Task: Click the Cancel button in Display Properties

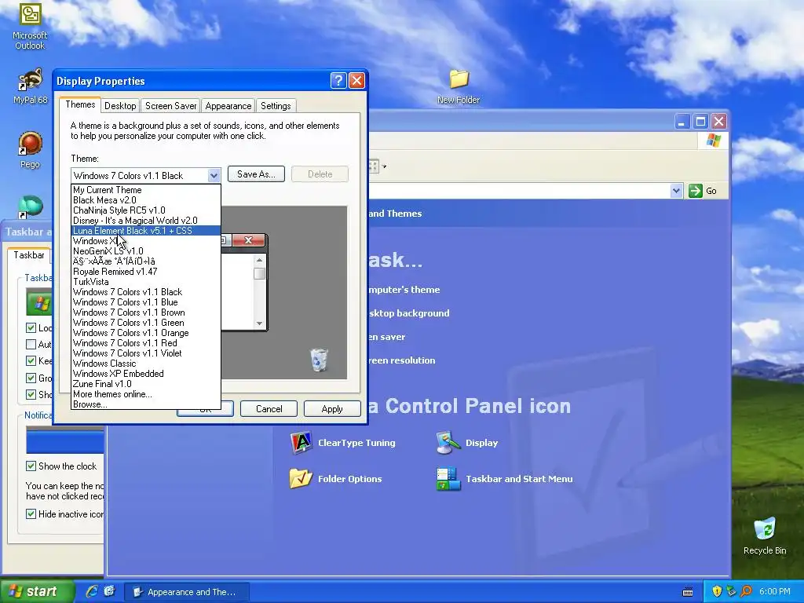Action: (269, 408)
